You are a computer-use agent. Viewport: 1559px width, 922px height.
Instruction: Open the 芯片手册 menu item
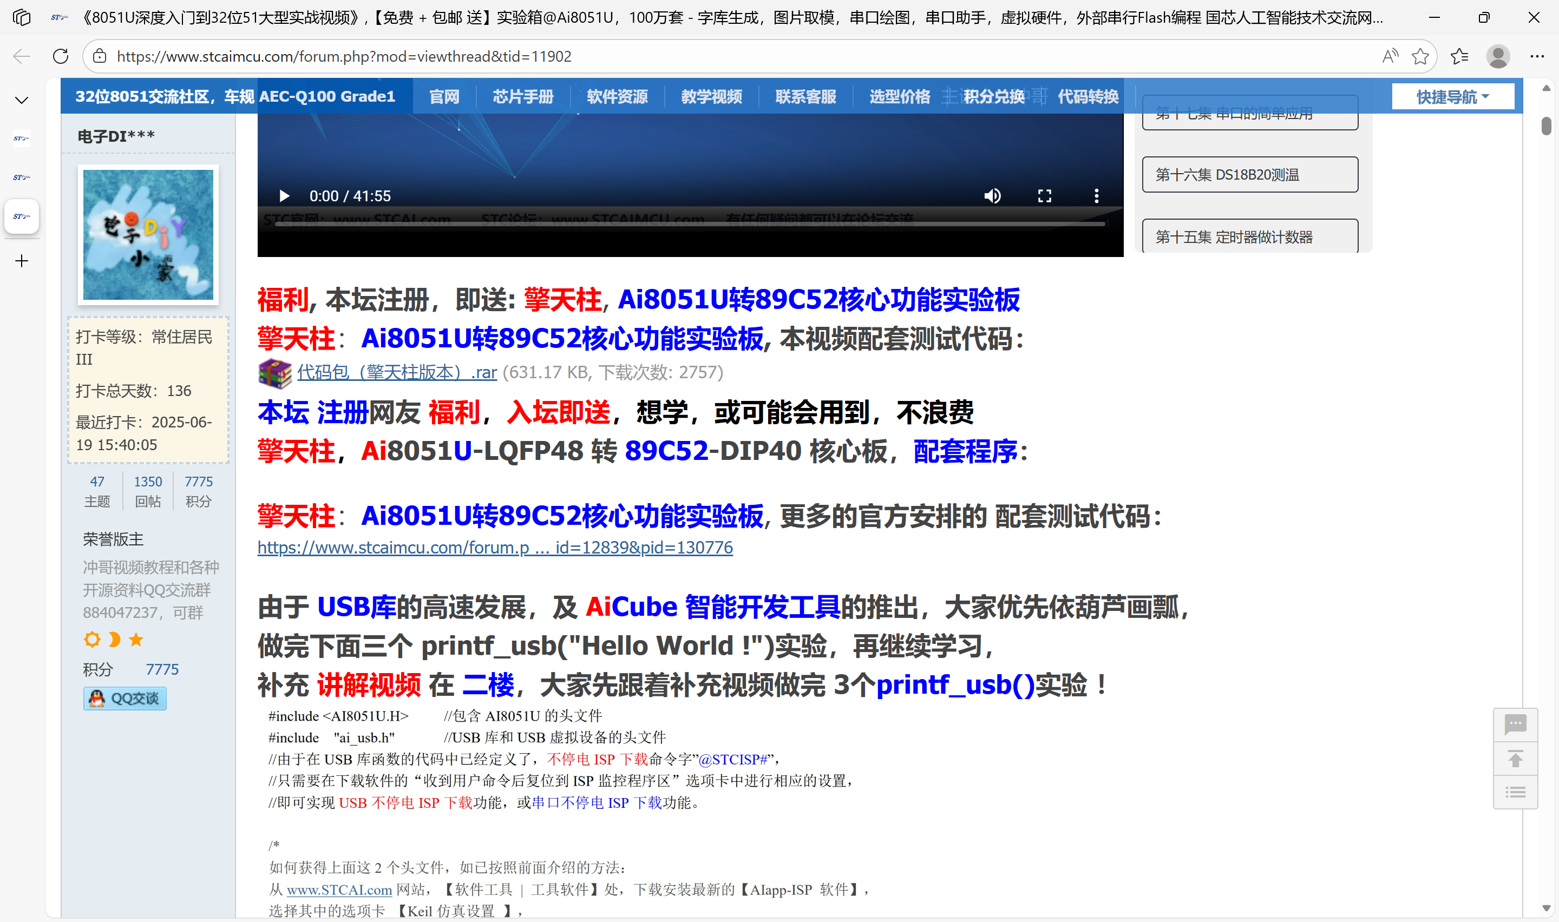click(x=522, y=97)
